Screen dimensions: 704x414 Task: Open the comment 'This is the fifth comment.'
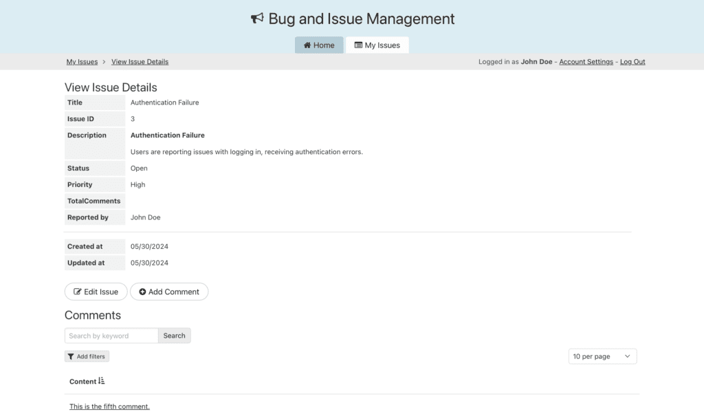[109, 406]
